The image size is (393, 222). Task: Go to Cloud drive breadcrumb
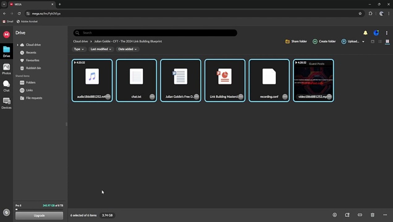[80, 41]
